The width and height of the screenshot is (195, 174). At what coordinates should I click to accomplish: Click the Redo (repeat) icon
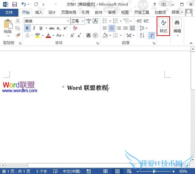click(36, 4)
